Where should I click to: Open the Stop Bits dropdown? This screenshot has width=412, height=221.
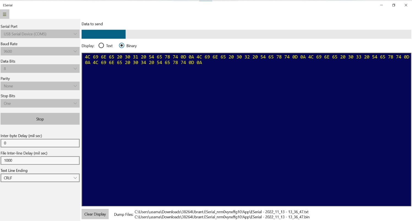[x=40, y=103]
